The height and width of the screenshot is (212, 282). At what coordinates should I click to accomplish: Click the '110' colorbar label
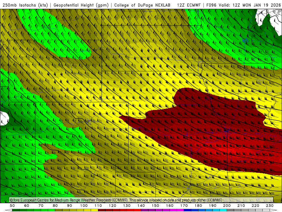pyautogui.click(x=98, y=206)
